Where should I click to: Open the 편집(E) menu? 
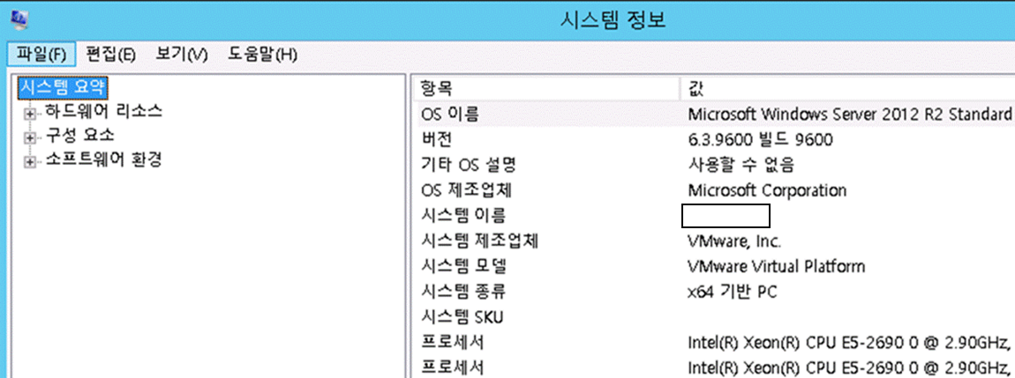tap(110, 55)
